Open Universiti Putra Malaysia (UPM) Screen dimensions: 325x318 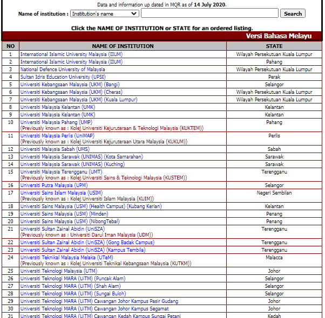pos(54,185)
